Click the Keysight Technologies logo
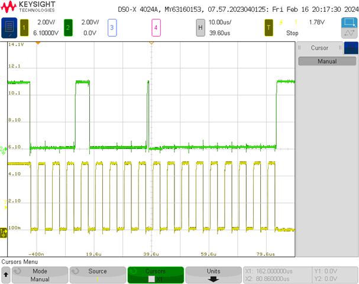 (28, 7)
